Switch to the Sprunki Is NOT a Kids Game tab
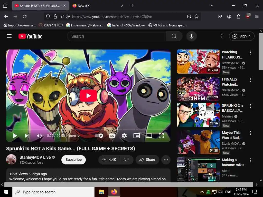The width and height of the screenshot is (263, 197). tap(40, 6)
